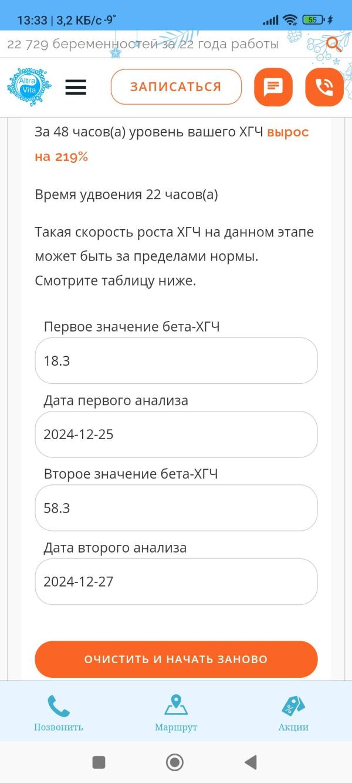This screenshot has height=783, width=352.
Task: Edit the second beta-ХГЧ value field
Action: point(176,508)
